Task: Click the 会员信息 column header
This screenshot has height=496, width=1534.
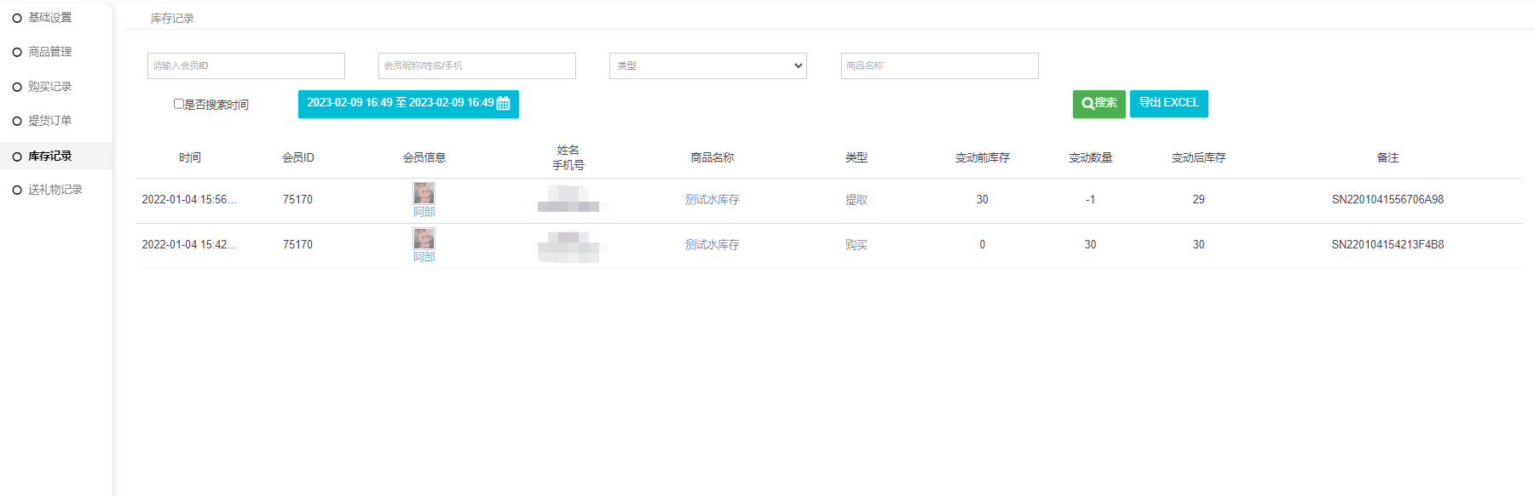Action: click(x=424, y=158)
